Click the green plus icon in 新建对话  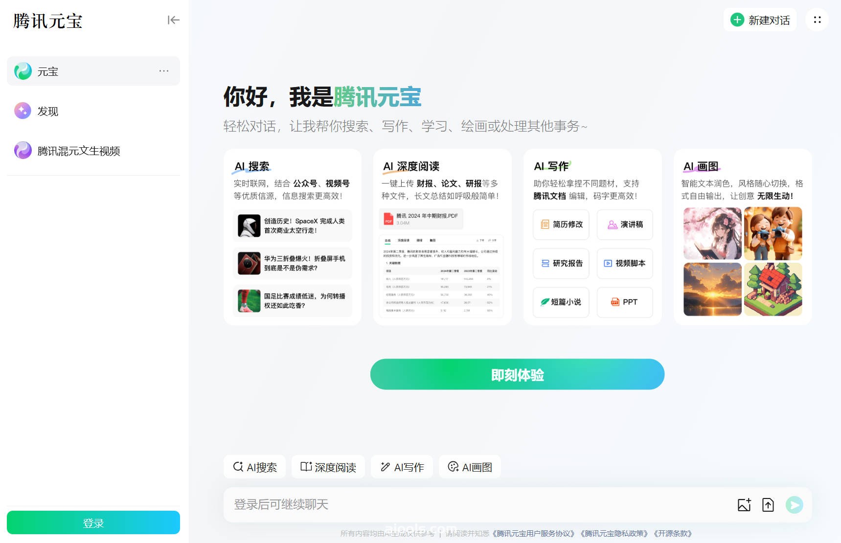[737, 20]
